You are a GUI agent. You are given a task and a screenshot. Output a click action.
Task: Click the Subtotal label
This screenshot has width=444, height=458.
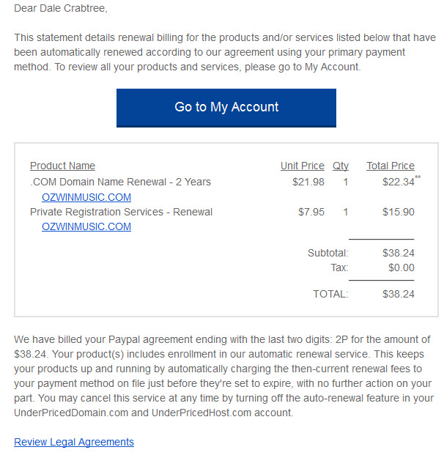click(328, 253)
